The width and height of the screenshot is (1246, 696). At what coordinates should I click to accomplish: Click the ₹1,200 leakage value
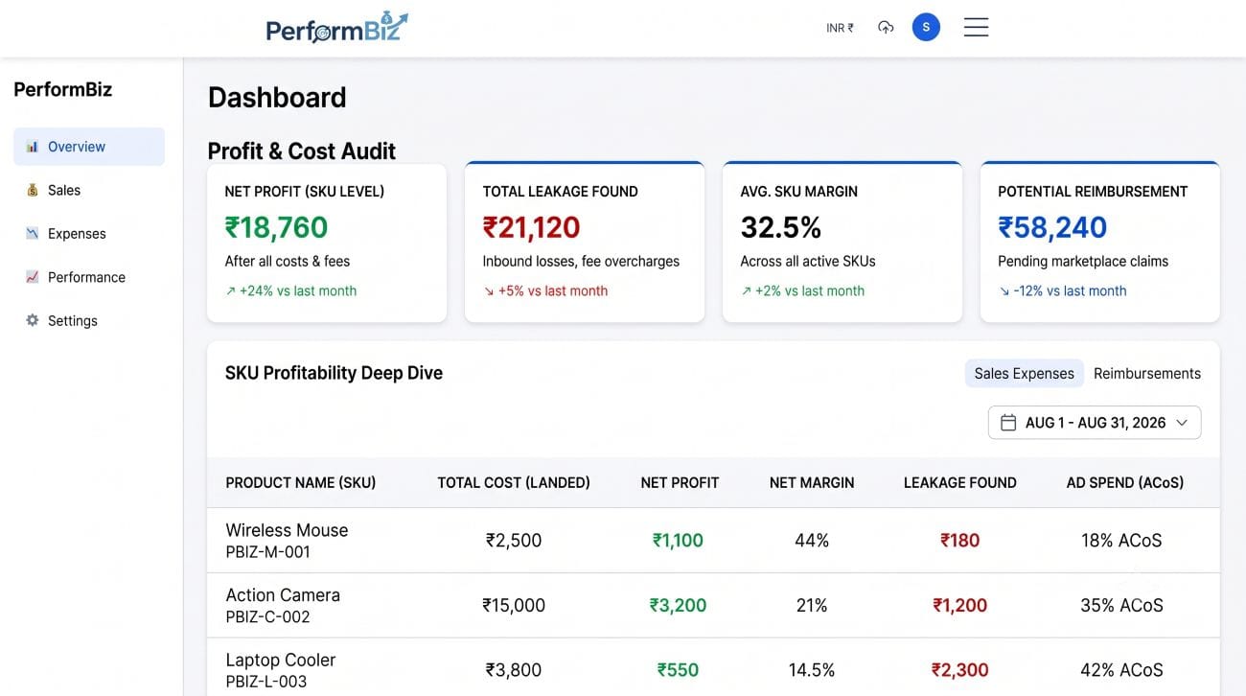(959, 606)
